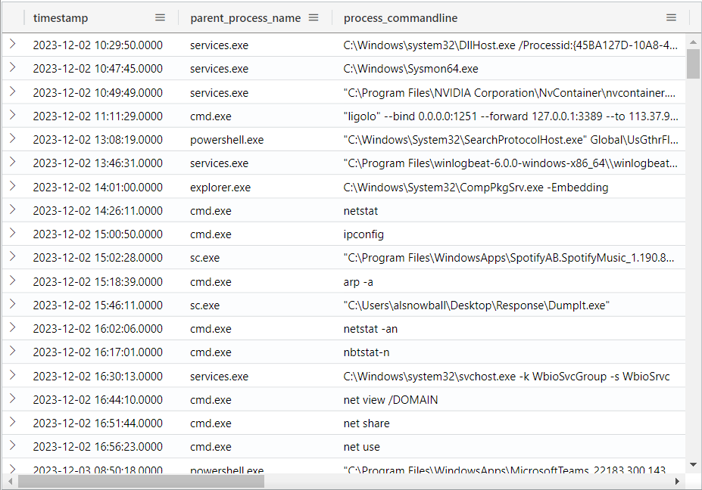
Task: Open the parent_process_name column menu icon
Action: [314, 17]
